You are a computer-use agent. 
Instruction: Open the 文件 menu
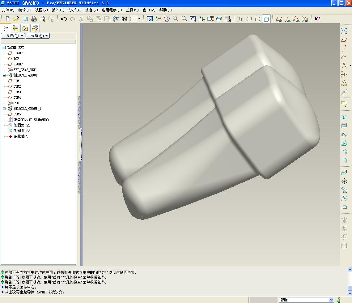8,10
